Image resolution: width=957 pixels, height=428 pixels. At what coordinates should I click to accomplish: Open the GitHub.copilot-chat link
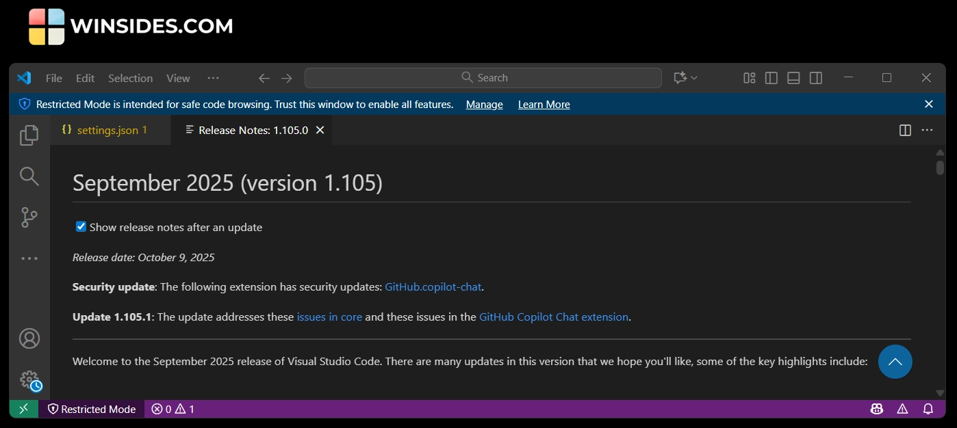coord(433,287)
